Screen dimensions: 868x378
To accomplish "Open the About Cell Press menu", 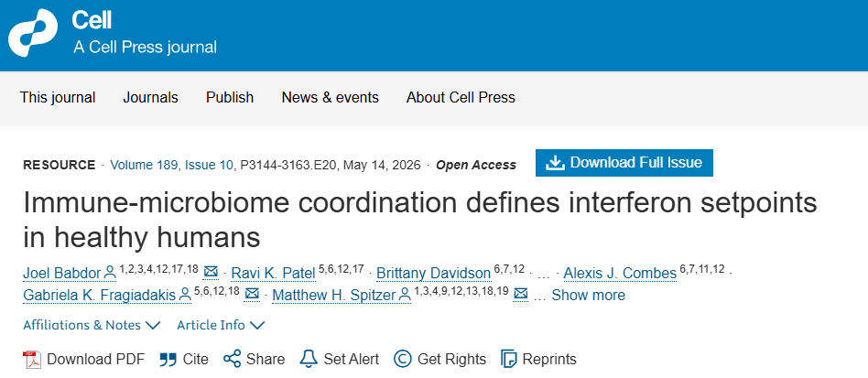I will (x=461, y=97).
